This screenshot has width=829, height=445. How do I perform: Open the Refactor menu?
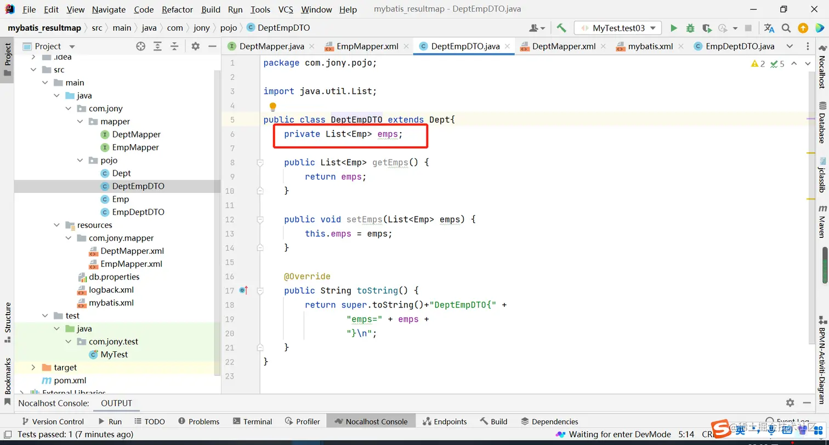click(177, 9)
